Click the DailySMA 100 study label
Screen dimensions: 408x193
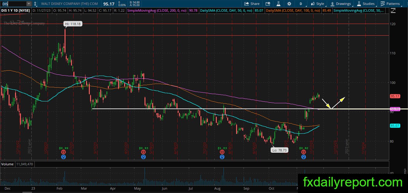[293, 10]
